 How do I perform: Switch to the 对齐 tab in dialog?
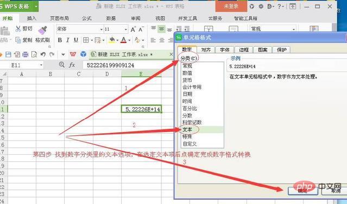(206, 50)
